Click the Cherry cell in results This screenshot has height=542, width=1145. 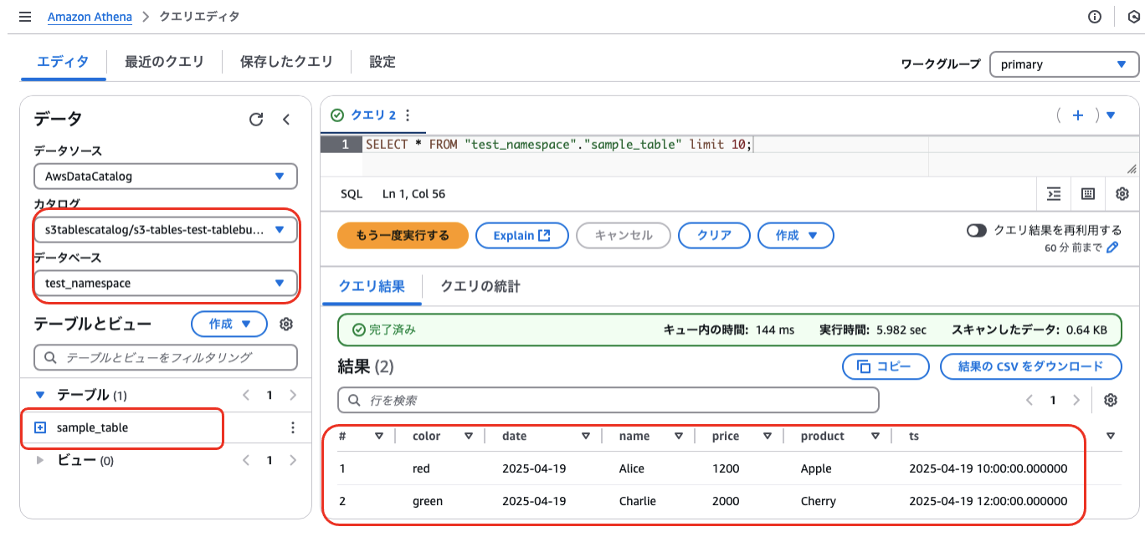pos(818,501)
